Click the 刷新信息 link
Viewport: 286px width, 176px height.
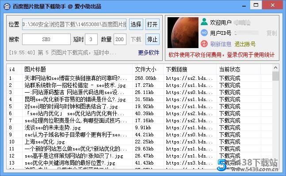click(x=221, y=44)
